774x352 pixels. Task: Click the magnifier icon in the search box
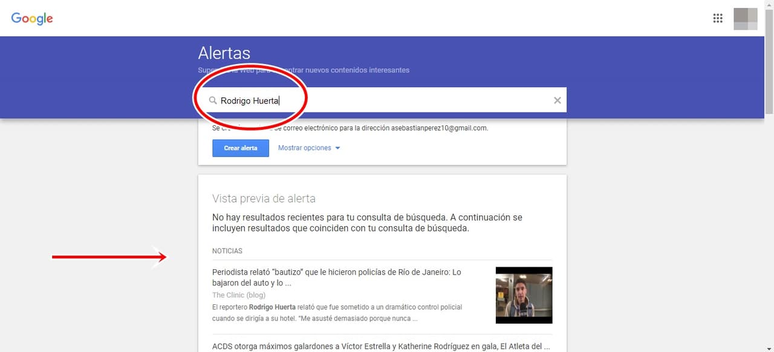(x=213, y=100)
